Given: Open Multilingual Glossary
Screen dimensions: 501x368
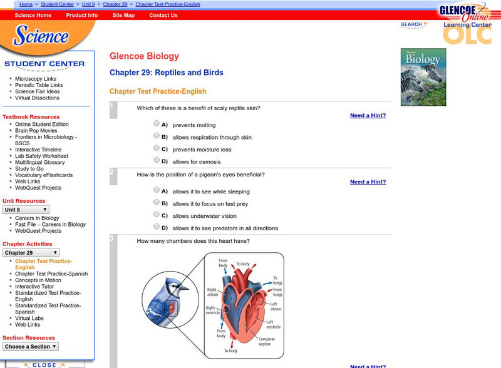Looking at the screenshot, I should point(40,162).
